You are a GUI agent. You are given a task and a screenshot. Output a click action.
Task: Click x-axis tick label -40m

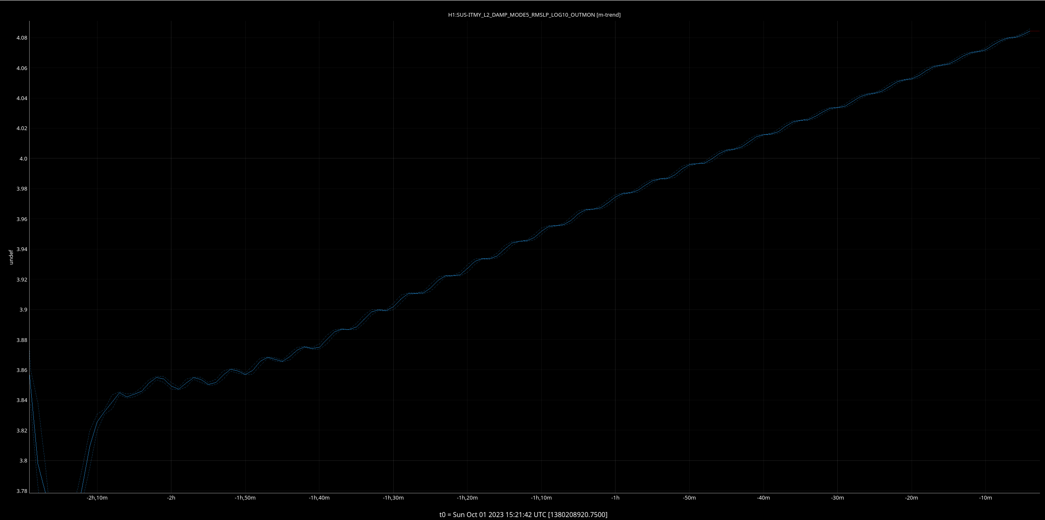point(764,498)
